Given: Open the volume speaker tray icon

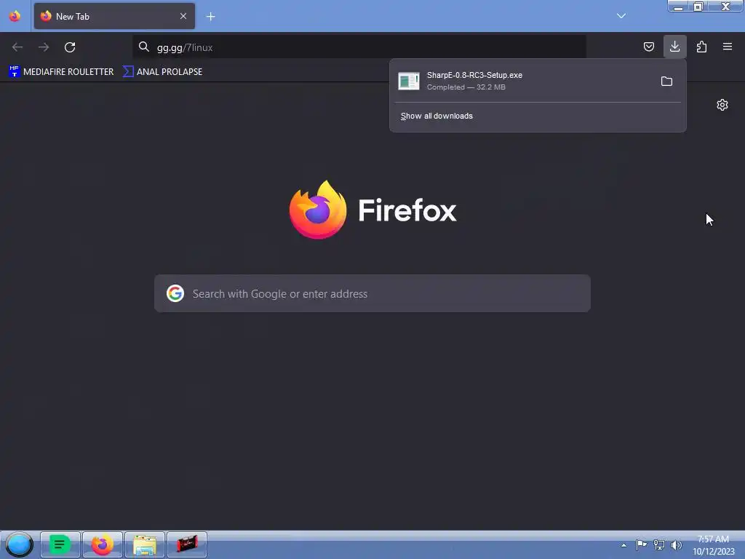Looking at the screenshot, I should point(676,544).
